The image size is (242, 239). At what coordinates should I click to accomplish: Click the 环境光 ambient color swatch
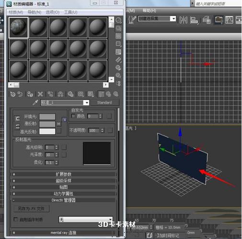pos(47,117)
